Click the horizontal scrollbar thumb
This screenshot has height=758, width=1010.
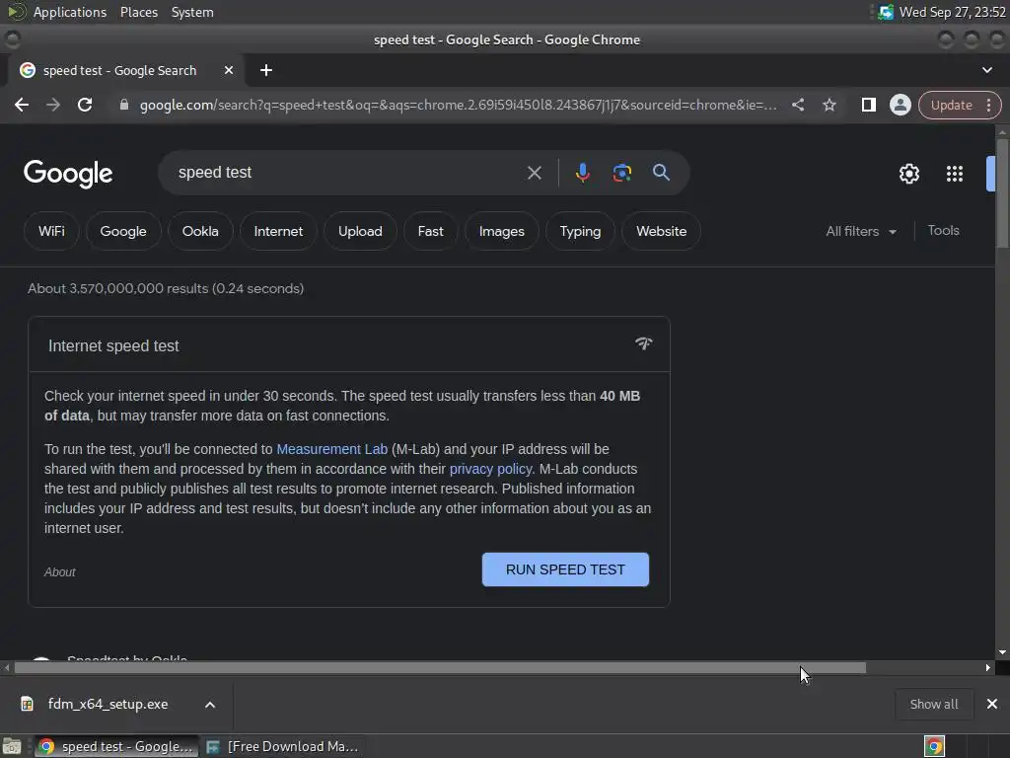[440, 668]
